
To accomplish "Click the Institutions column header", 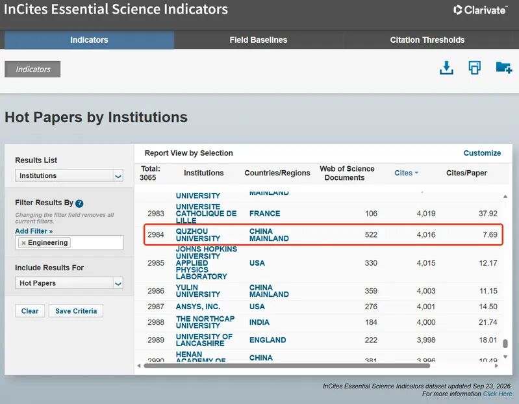I will coord(203,173).
